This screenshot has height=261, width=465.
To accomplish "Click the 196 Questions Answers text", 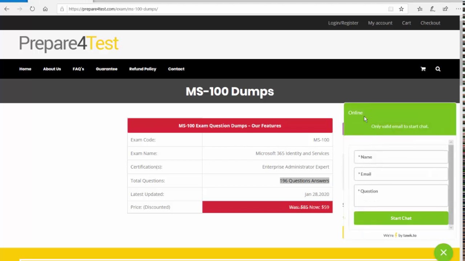I will click(304, 181).
